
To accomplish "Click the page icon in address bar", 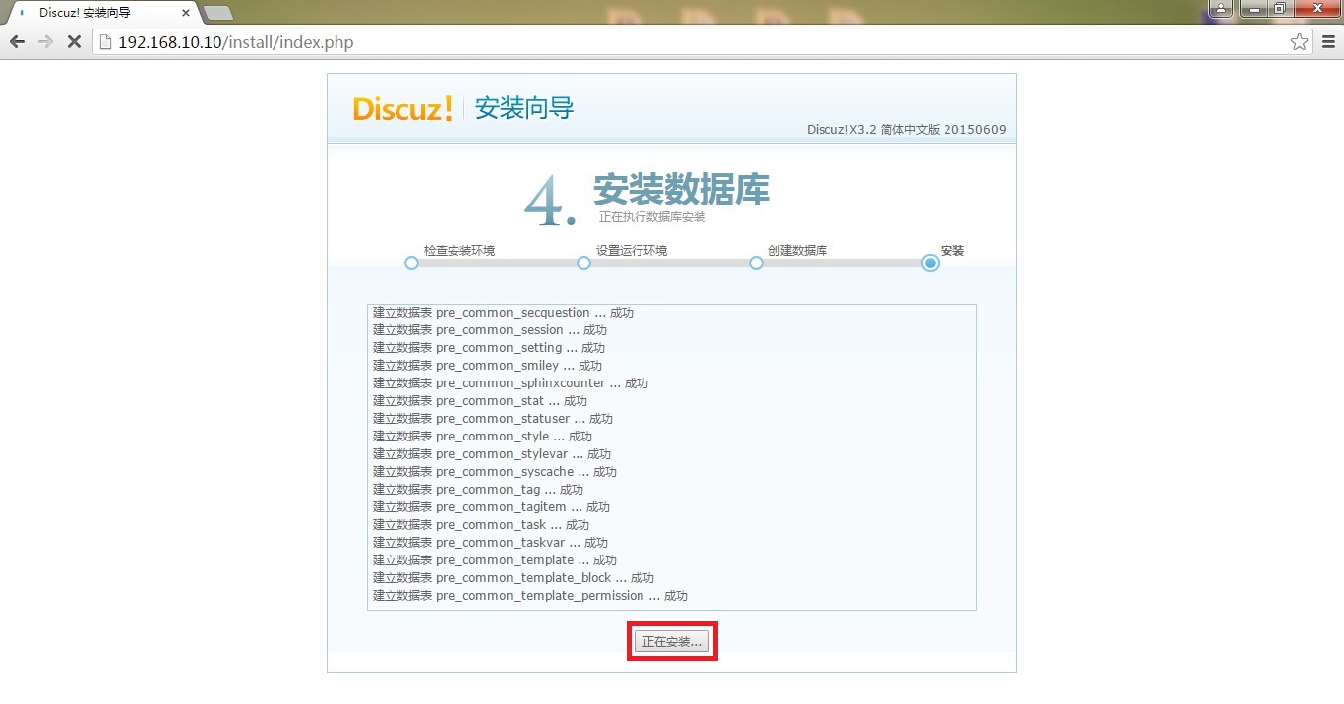I will coord(106,42).
